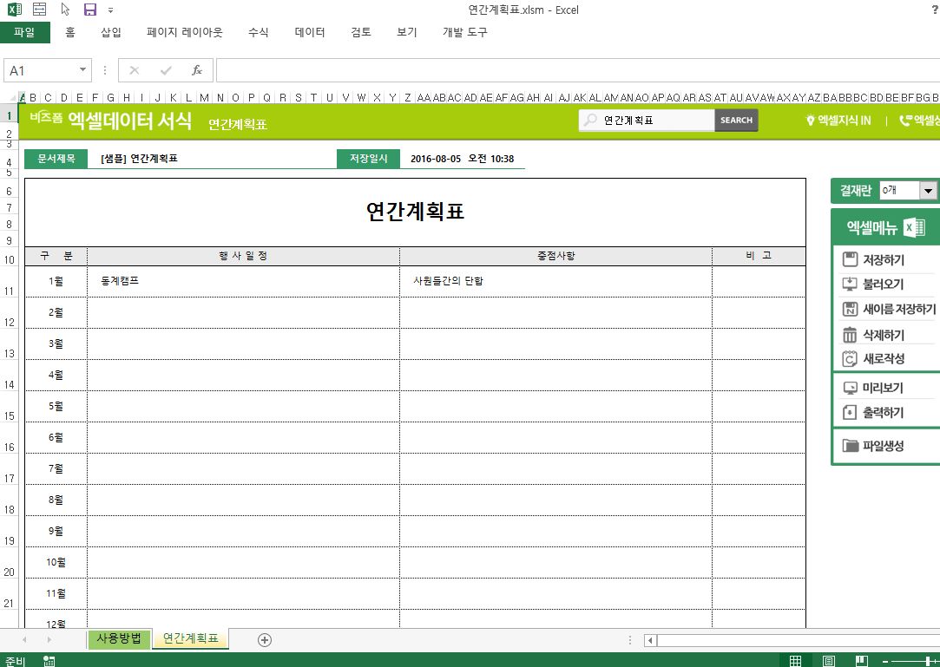Image resolution: width=940 pixels, height=667 pixels.
Task: Click the magnifier icon in search box
Action: click(590, 120)
